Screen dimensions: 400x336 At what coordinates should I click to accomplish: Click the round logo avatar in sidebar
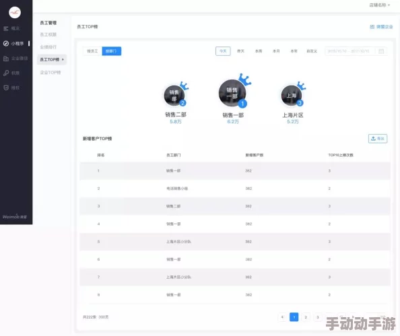[15, 12]
